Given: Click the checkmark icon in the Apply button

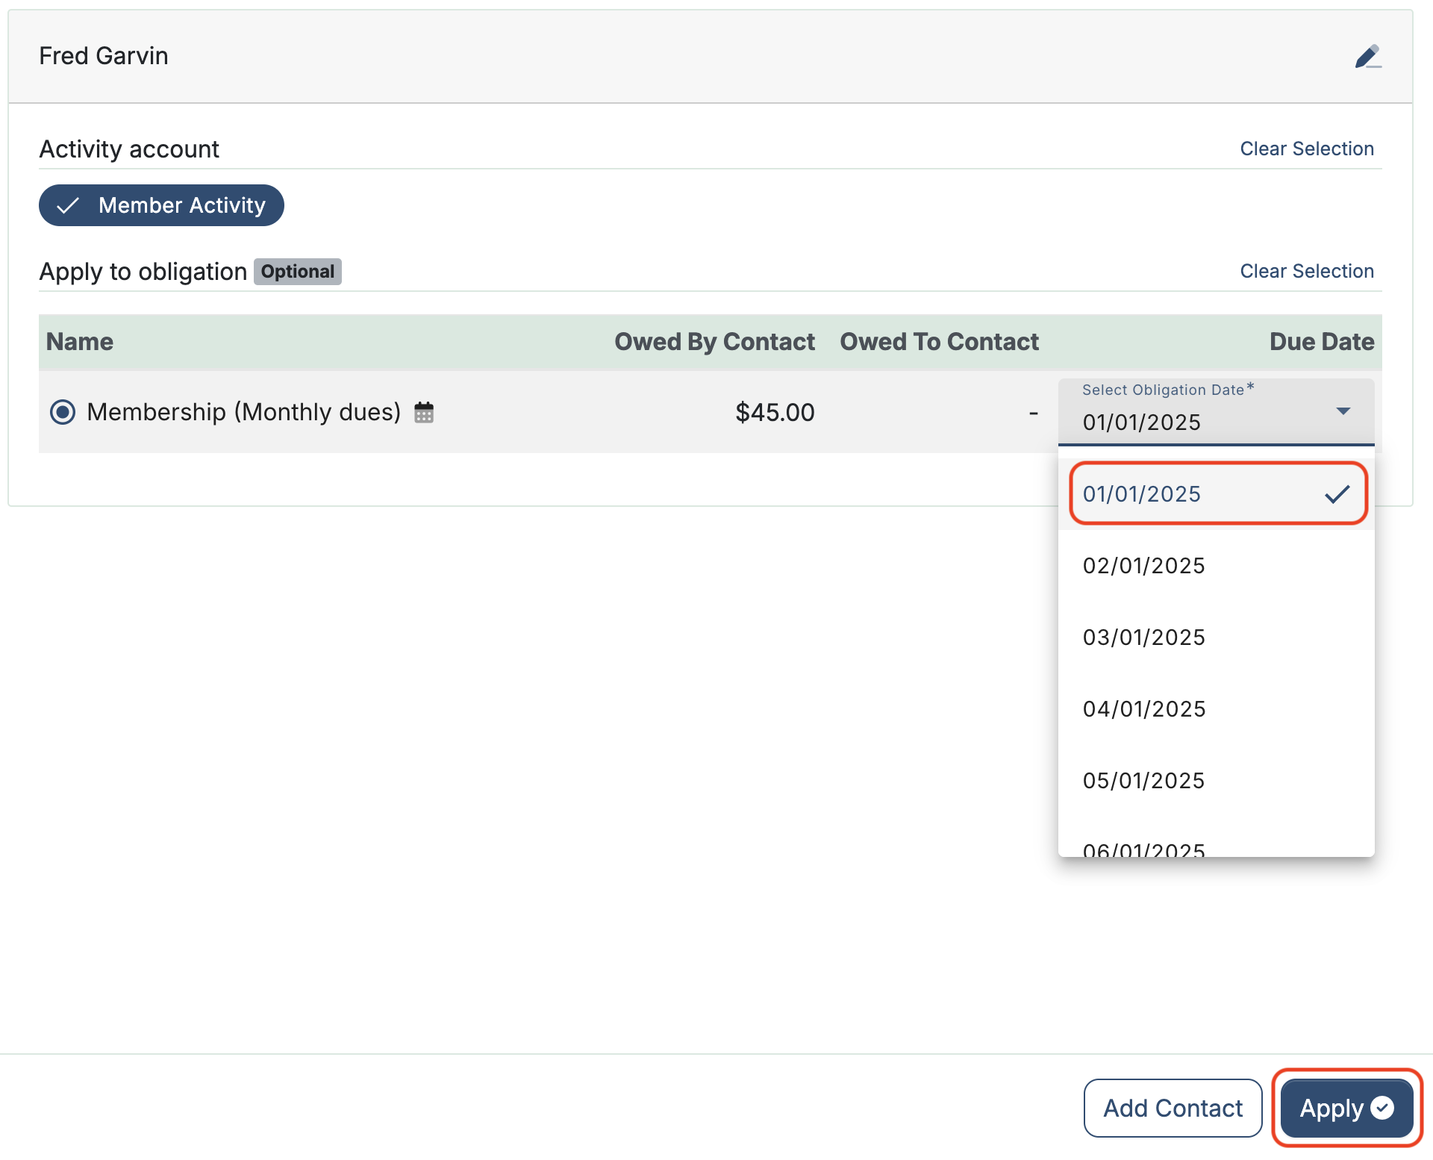Looking at the screenshot, I should pyautogui.click(x=1382, y=1108).
